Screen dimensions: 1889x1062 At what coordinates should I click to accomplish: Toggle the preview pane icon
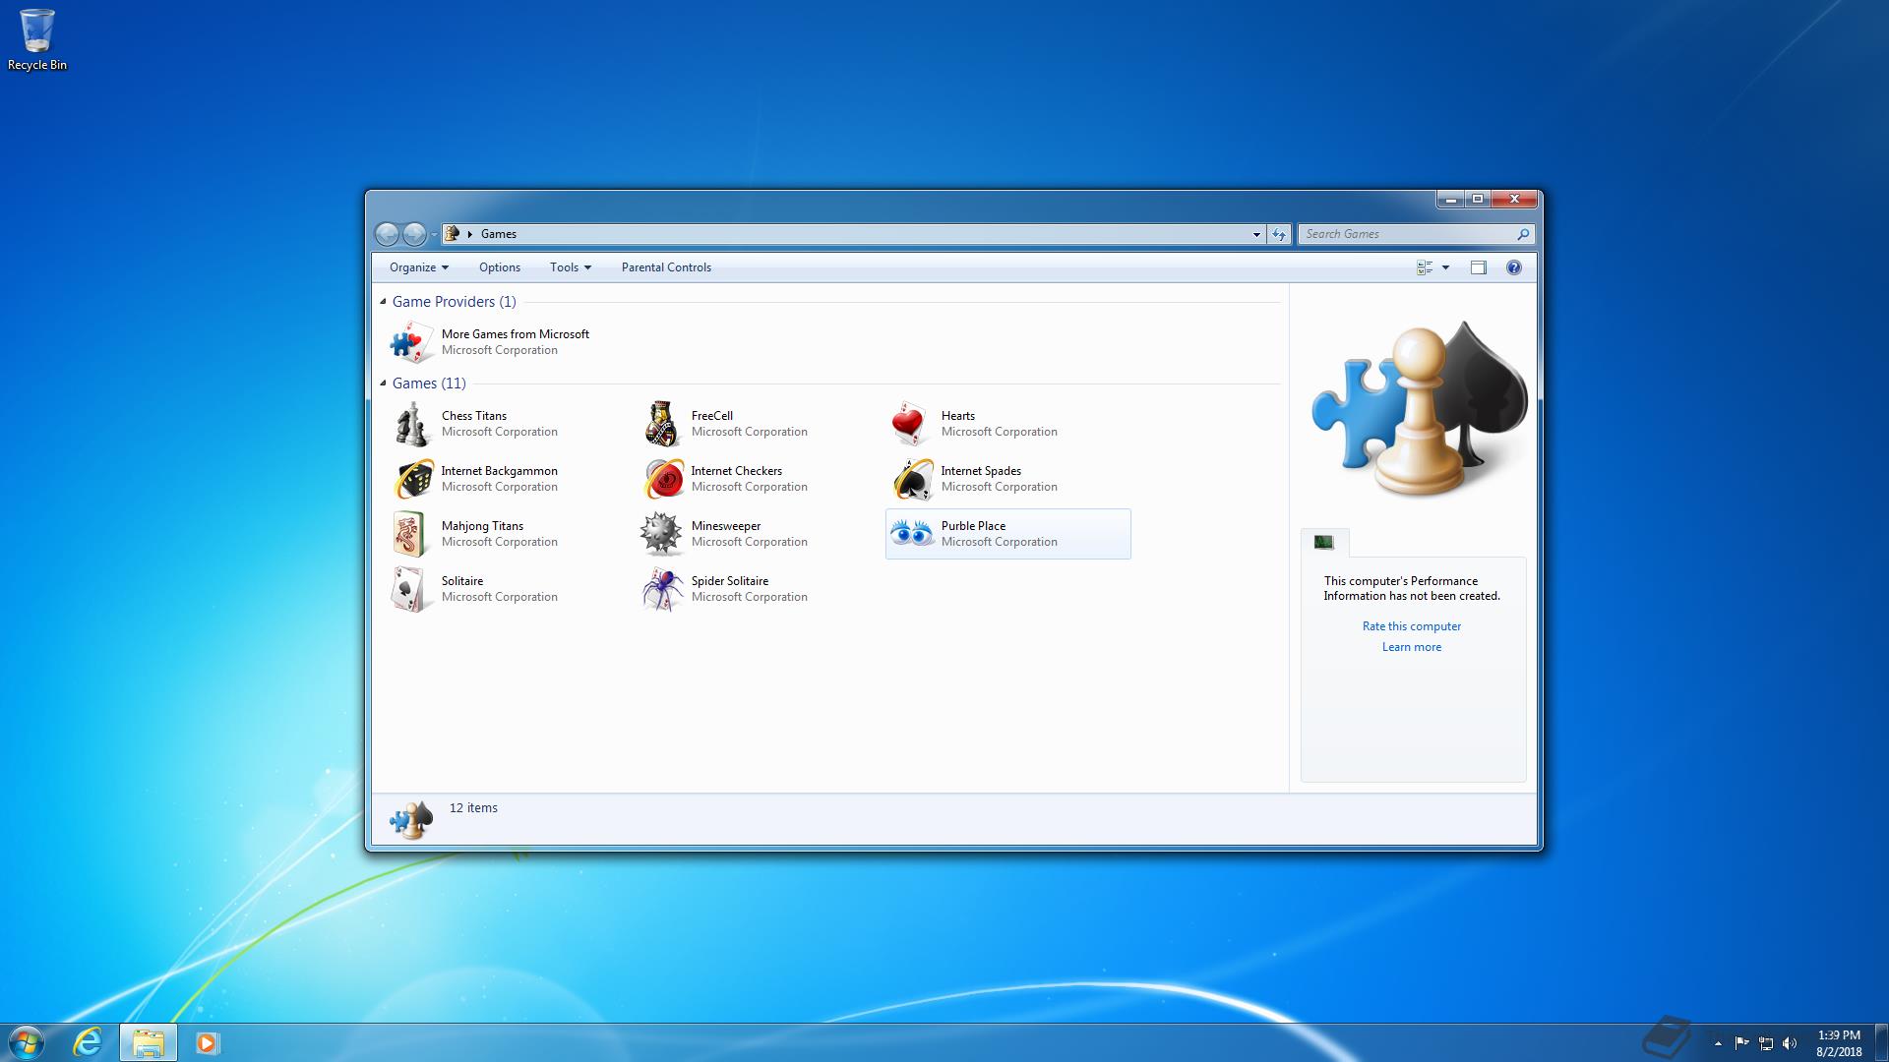(1479, 267)
